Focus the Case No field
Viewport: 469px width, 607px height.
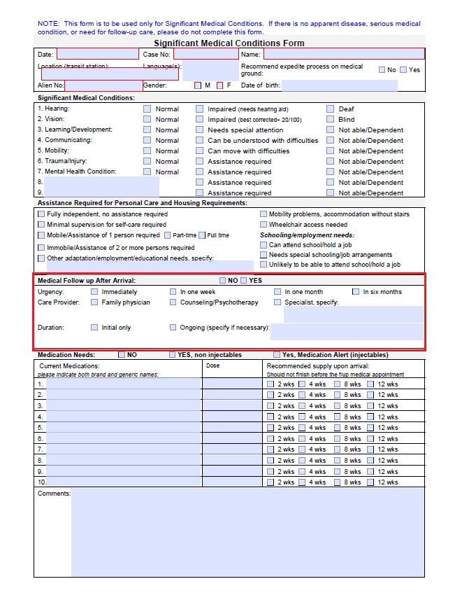tap(205, 54)
